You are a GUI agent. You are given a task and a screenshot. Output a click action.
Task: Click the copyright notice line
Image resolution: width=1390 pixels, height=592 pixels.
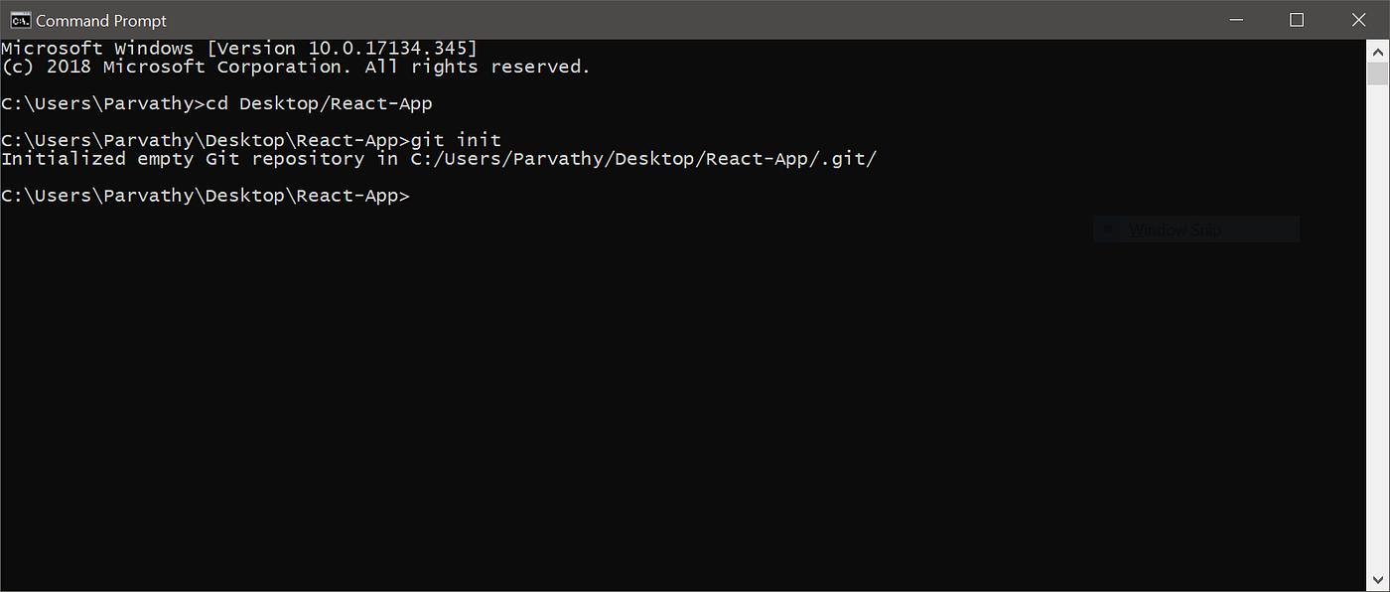(x=295, y=66)
